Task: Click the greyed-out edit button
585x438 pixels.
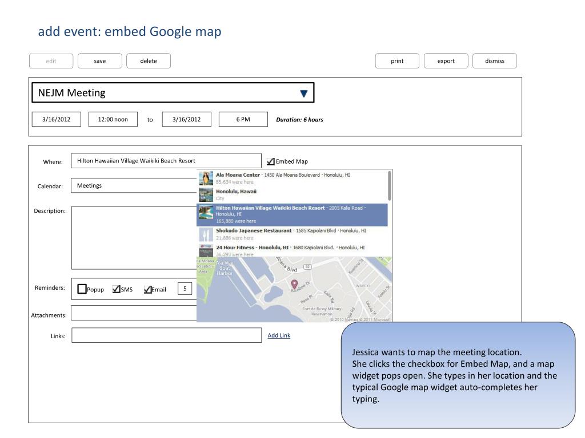Action: pyautogui.click(x=51, y=61)
